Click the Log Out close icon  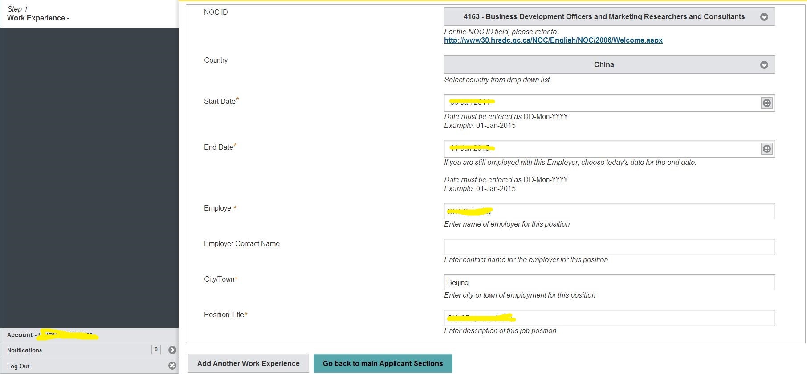point(172,366)
